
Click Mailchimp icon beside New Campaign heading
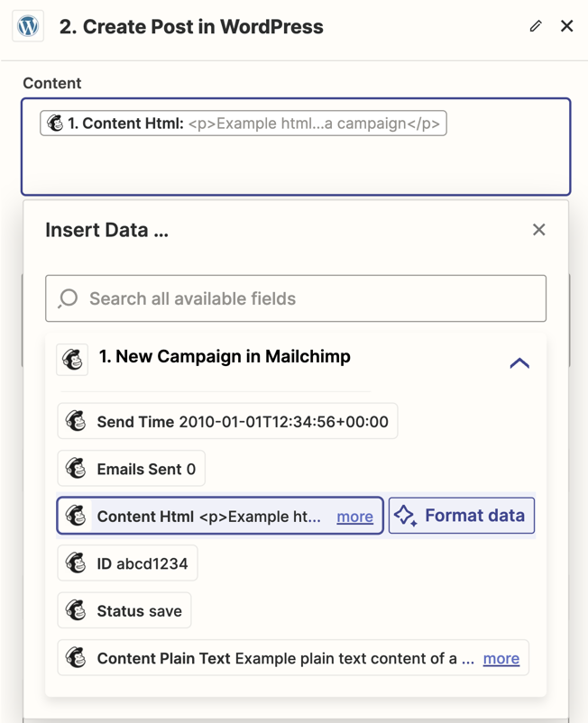pos(72,359)
